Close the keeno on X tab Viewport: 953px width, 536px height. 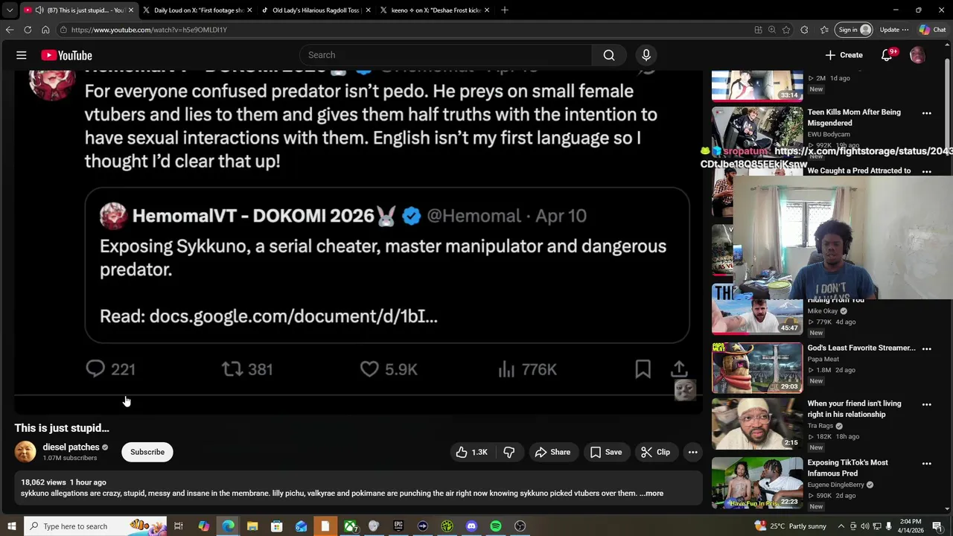487,10
